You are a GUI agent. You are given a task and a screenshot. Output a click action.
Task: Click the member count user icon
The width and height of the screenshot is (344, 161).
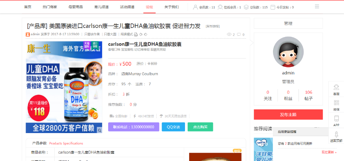coord(195,7)
